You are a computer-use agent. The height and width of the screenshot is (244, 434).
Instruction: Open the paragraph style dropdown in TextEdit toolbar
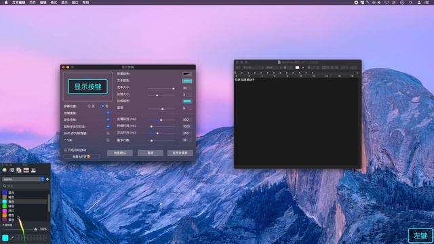[239, 68]
